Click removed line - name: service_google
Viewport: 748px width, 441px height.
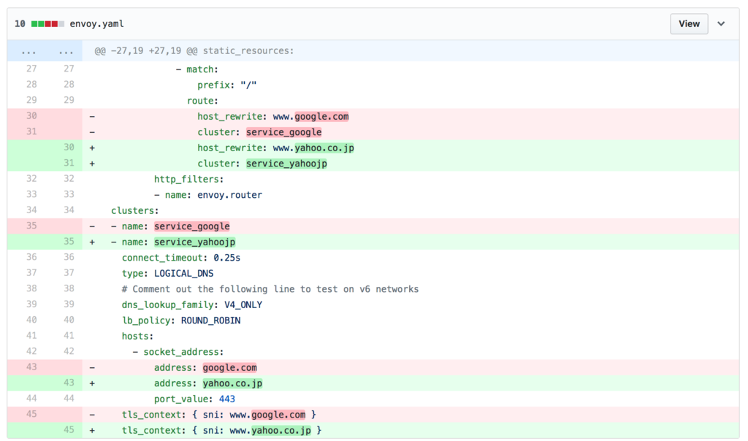pyautogui.click(x=373, y=226)
